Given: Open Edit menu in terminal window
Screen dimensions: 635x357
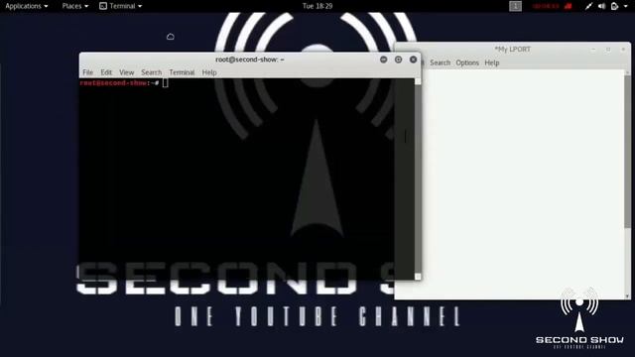Looking at the screenshot, I should 106,72.
